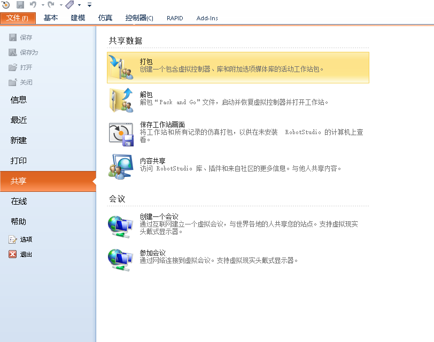434x342 pixels.
Task: Open the RAPID ribbon tab
Action: 174,18
